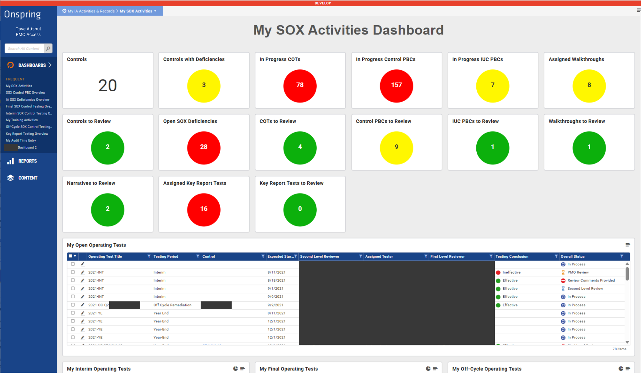Screen dimensions: 641x373
Task: Check the select-all checkbox in the table header
Action: pyautogui.click(x=70, y=256)
